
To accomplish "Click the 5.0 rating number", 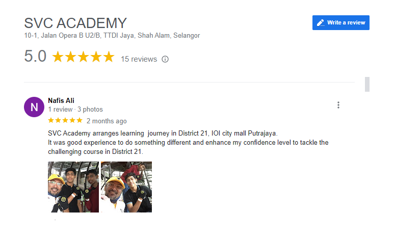I will pos(35,56).
